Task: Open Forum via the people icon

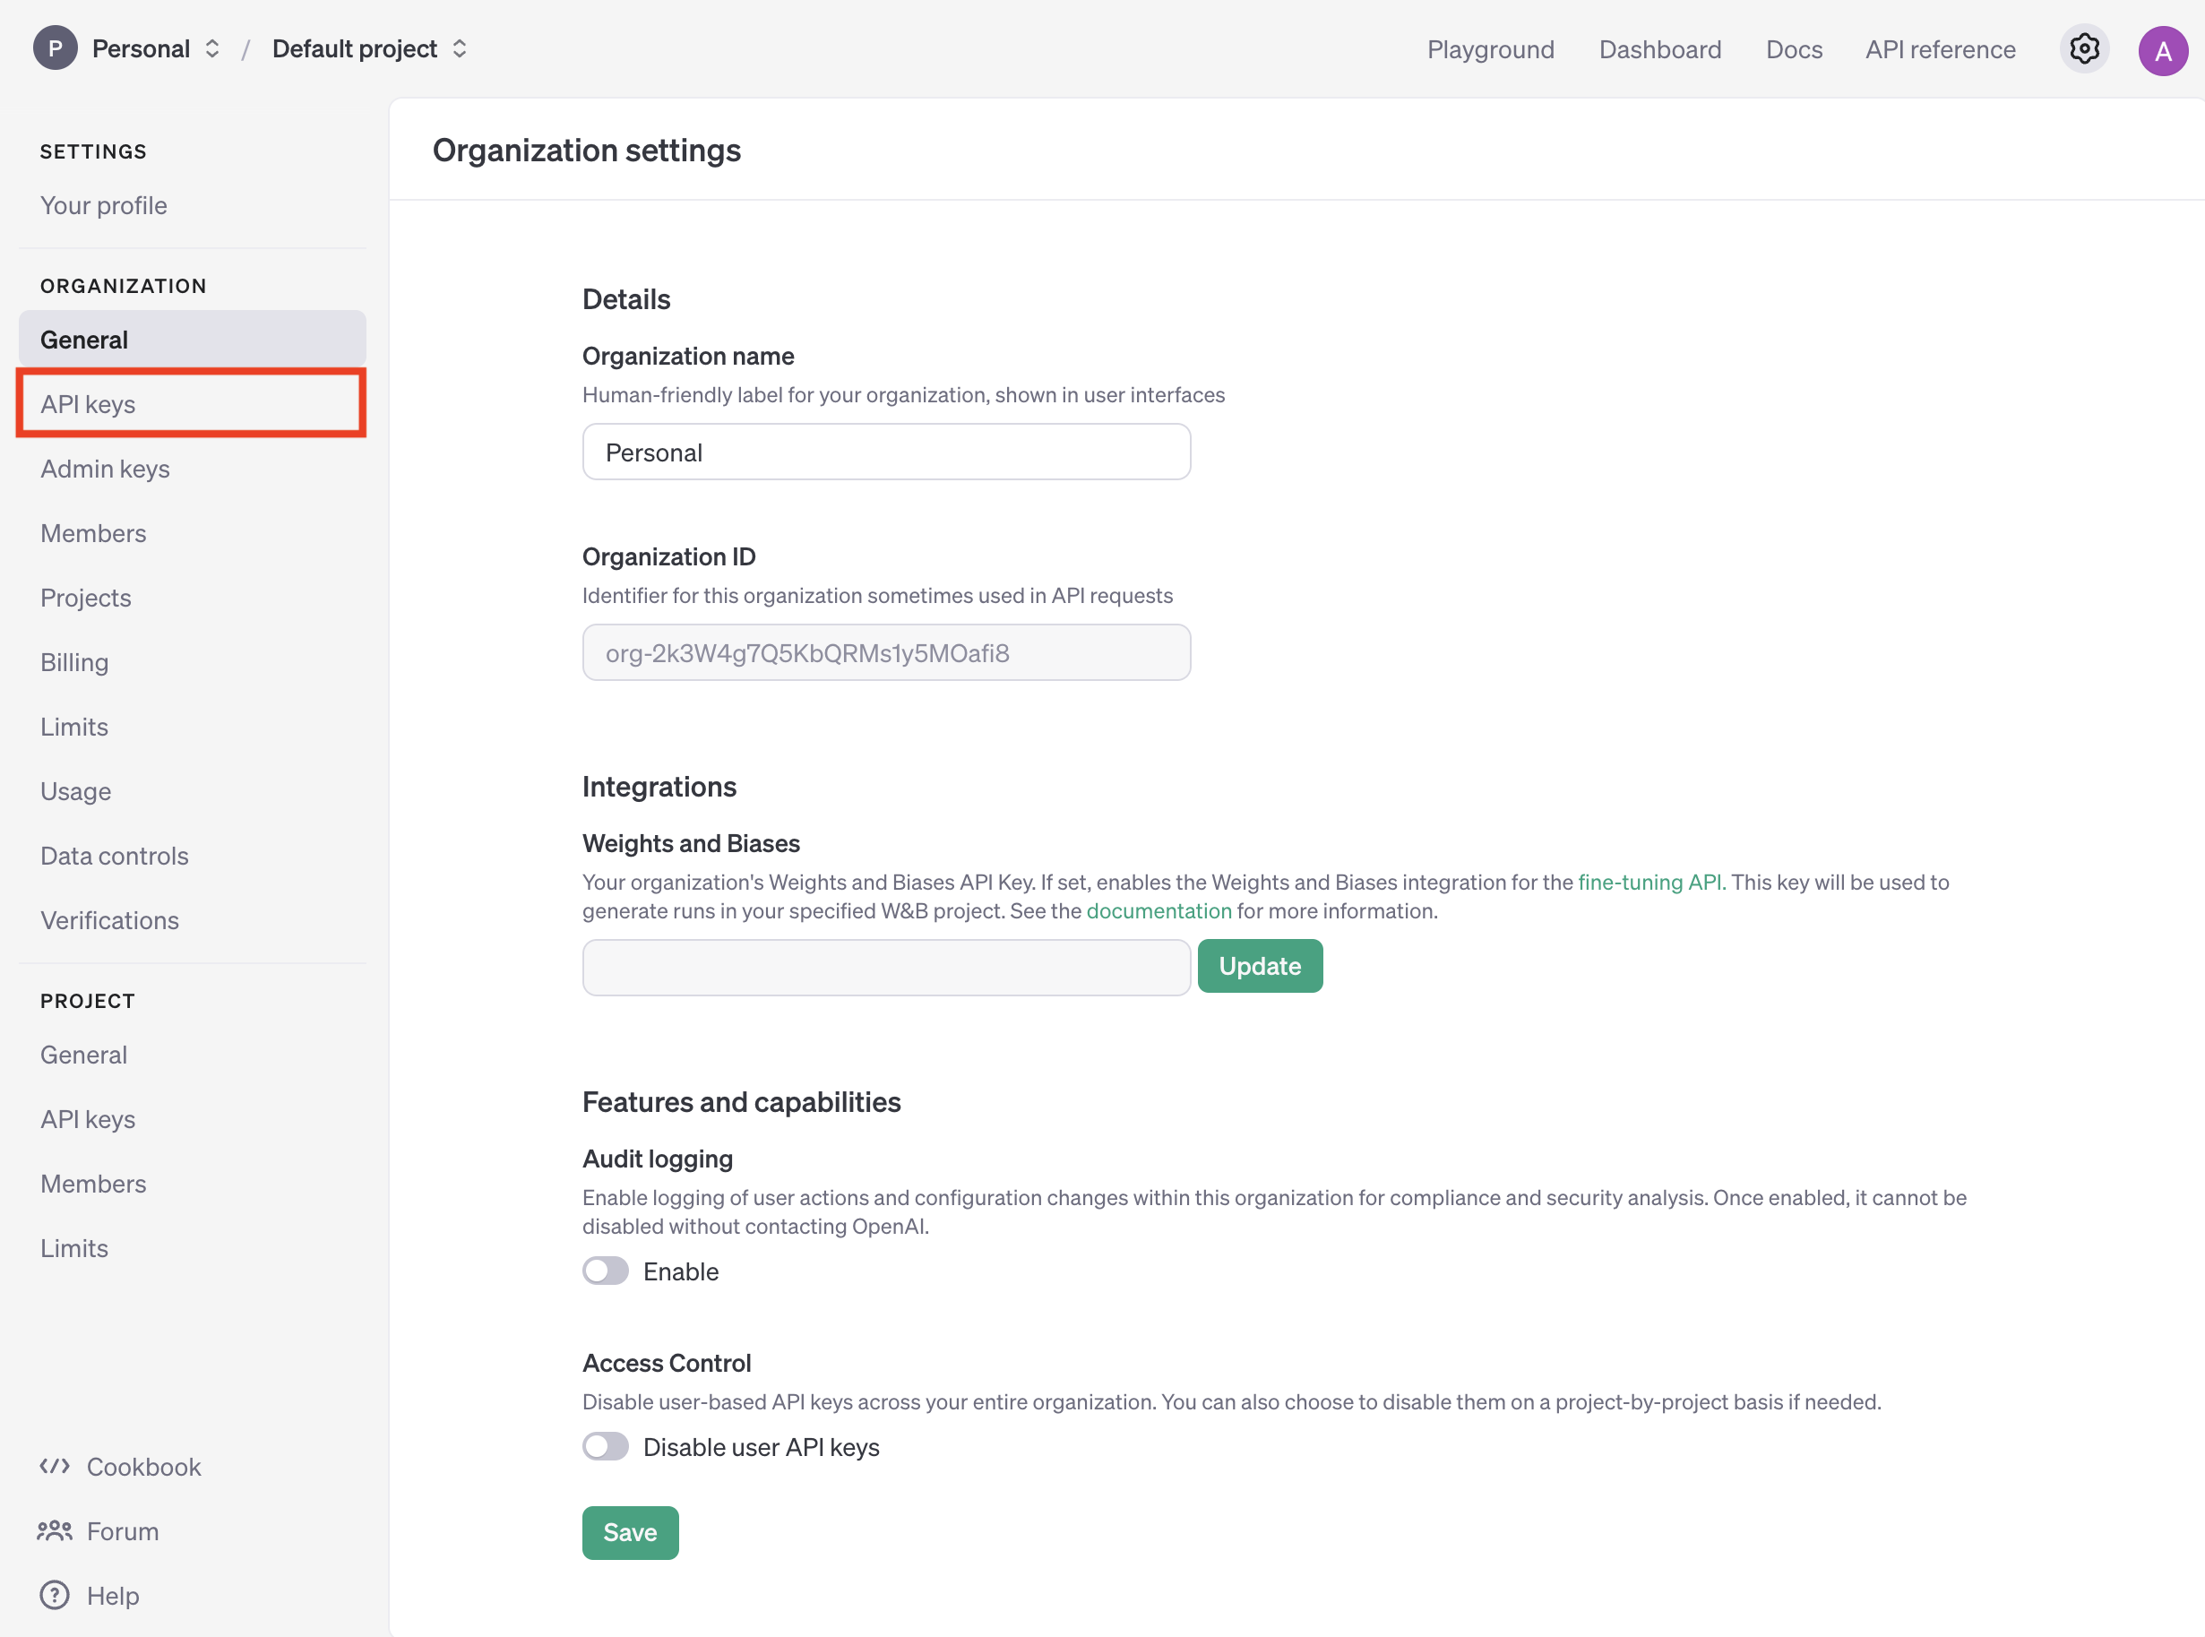Action: (x=55, y=1530)
